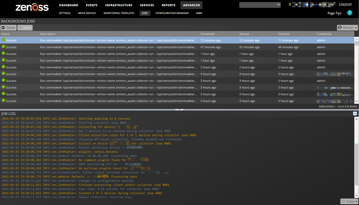This screenshot has width=359, height=205.
Task: Click the Logout link
Action: [345, 4]
